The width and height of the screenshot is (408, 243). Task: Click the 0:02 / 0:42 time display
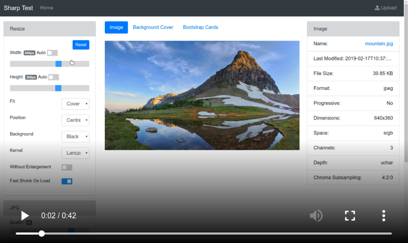(x=59, y=216)
